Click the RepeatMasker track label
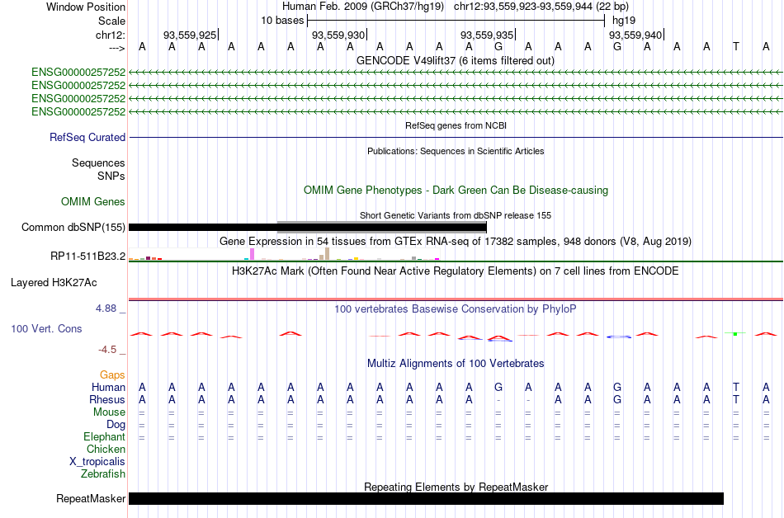 (91, 498)
